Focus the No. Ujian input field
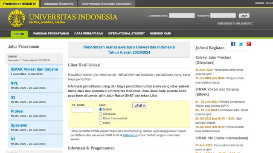The width and height of the screenshot is (273, 153). [82, 110]
